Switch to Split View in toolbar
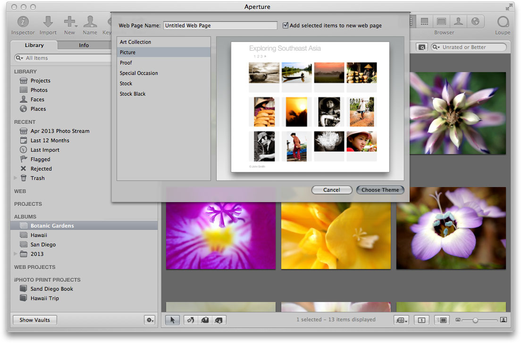 click(x=425, y=22)
